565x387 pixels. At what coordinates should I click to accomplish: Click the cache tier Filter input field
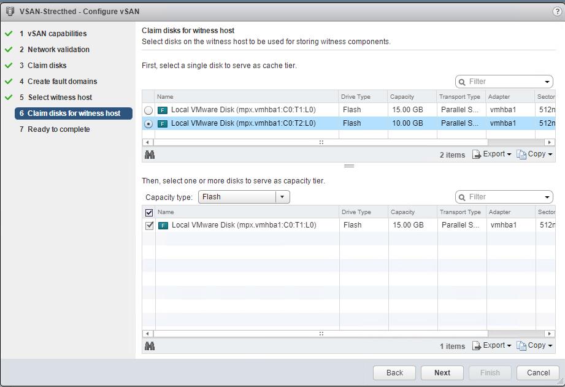(504, 82)
